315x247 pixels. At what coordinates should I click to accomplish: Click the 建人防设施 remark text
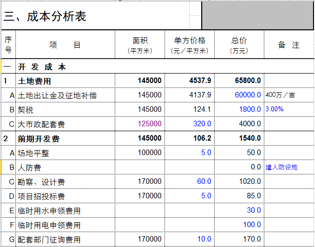[x=281, y=167]
